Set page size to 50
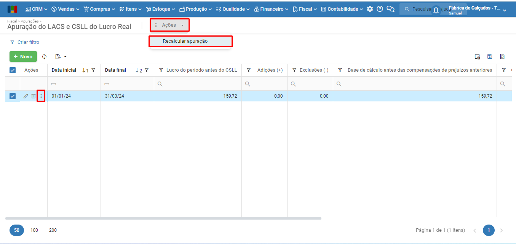The width and height of the screenshot is (516, 244). [17, 230]
